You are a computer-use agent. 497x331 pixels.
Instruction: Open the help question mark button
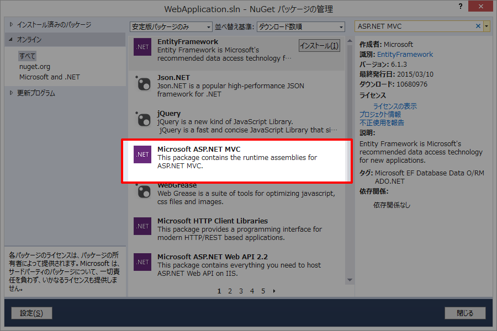[460, 6]
